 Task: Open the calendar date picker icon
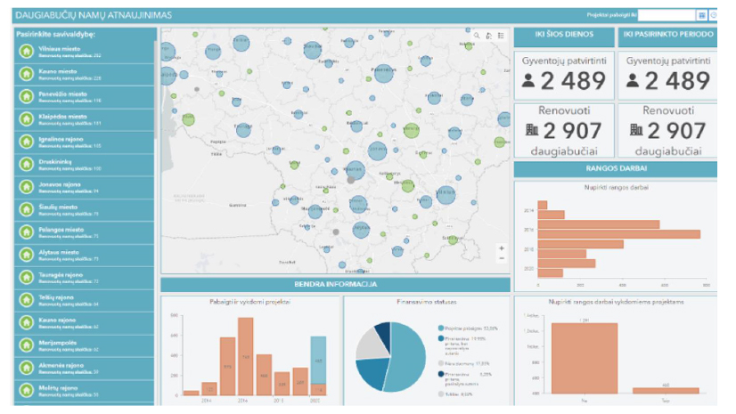pos(701,15)
